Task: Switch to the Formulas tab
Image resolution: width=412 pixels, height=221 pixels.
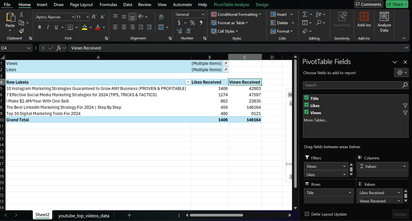Action: 108,5
